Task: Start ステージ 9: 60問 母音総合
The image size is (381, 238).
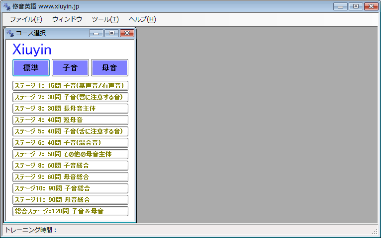Action: pos(70,177)
